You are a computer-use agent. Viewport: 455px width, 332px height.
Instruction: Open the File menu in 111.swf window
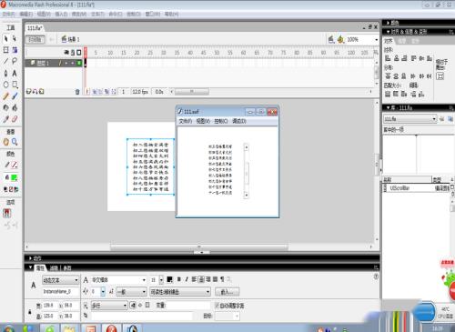click(x=186, y=121)
